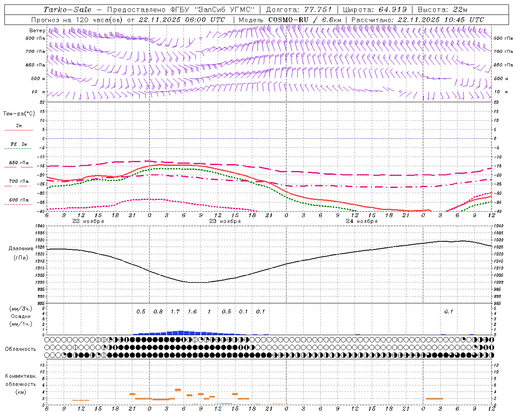Click the Tarko-Sale station title
Screen dimensions: 515x412
pyautogui.click(x=67, y=10)
